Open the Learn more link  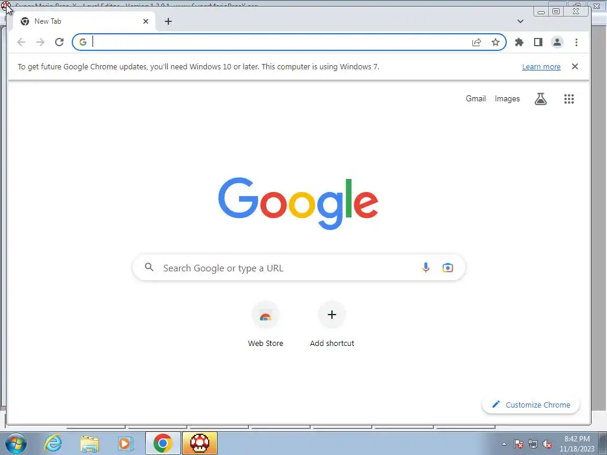pos(541,66)
